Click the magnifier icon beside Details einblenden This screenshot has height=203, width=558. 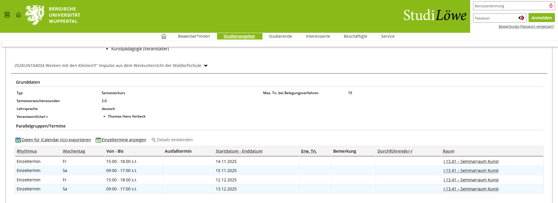[153, 140]
